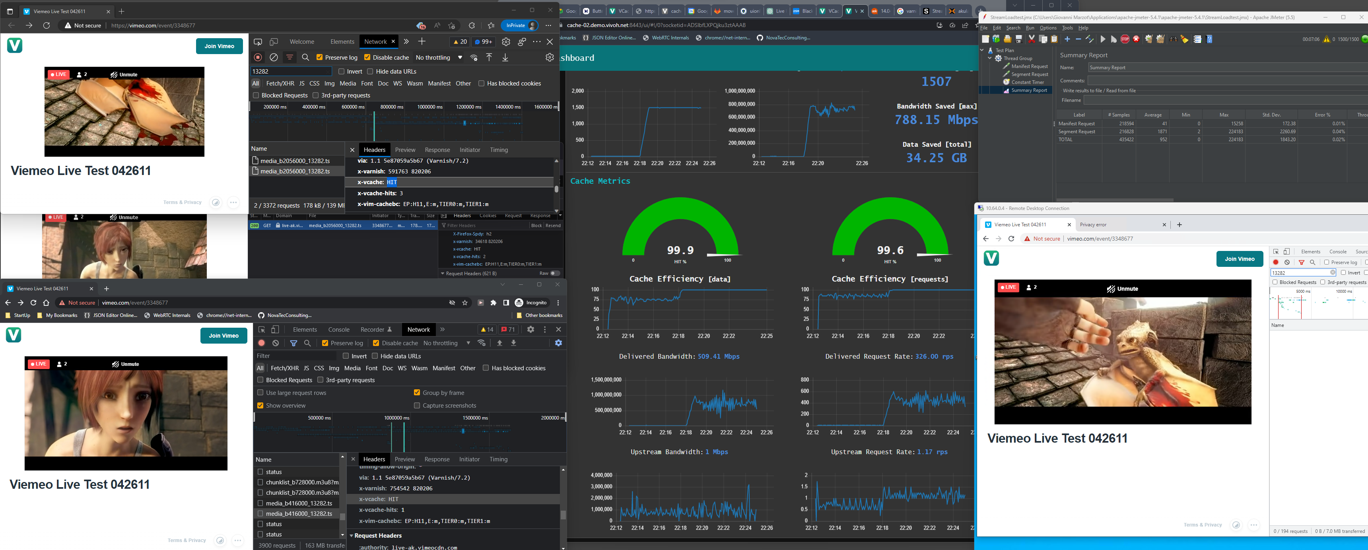
Task: Clear network log in Edge DevTools
Action: 274,57
